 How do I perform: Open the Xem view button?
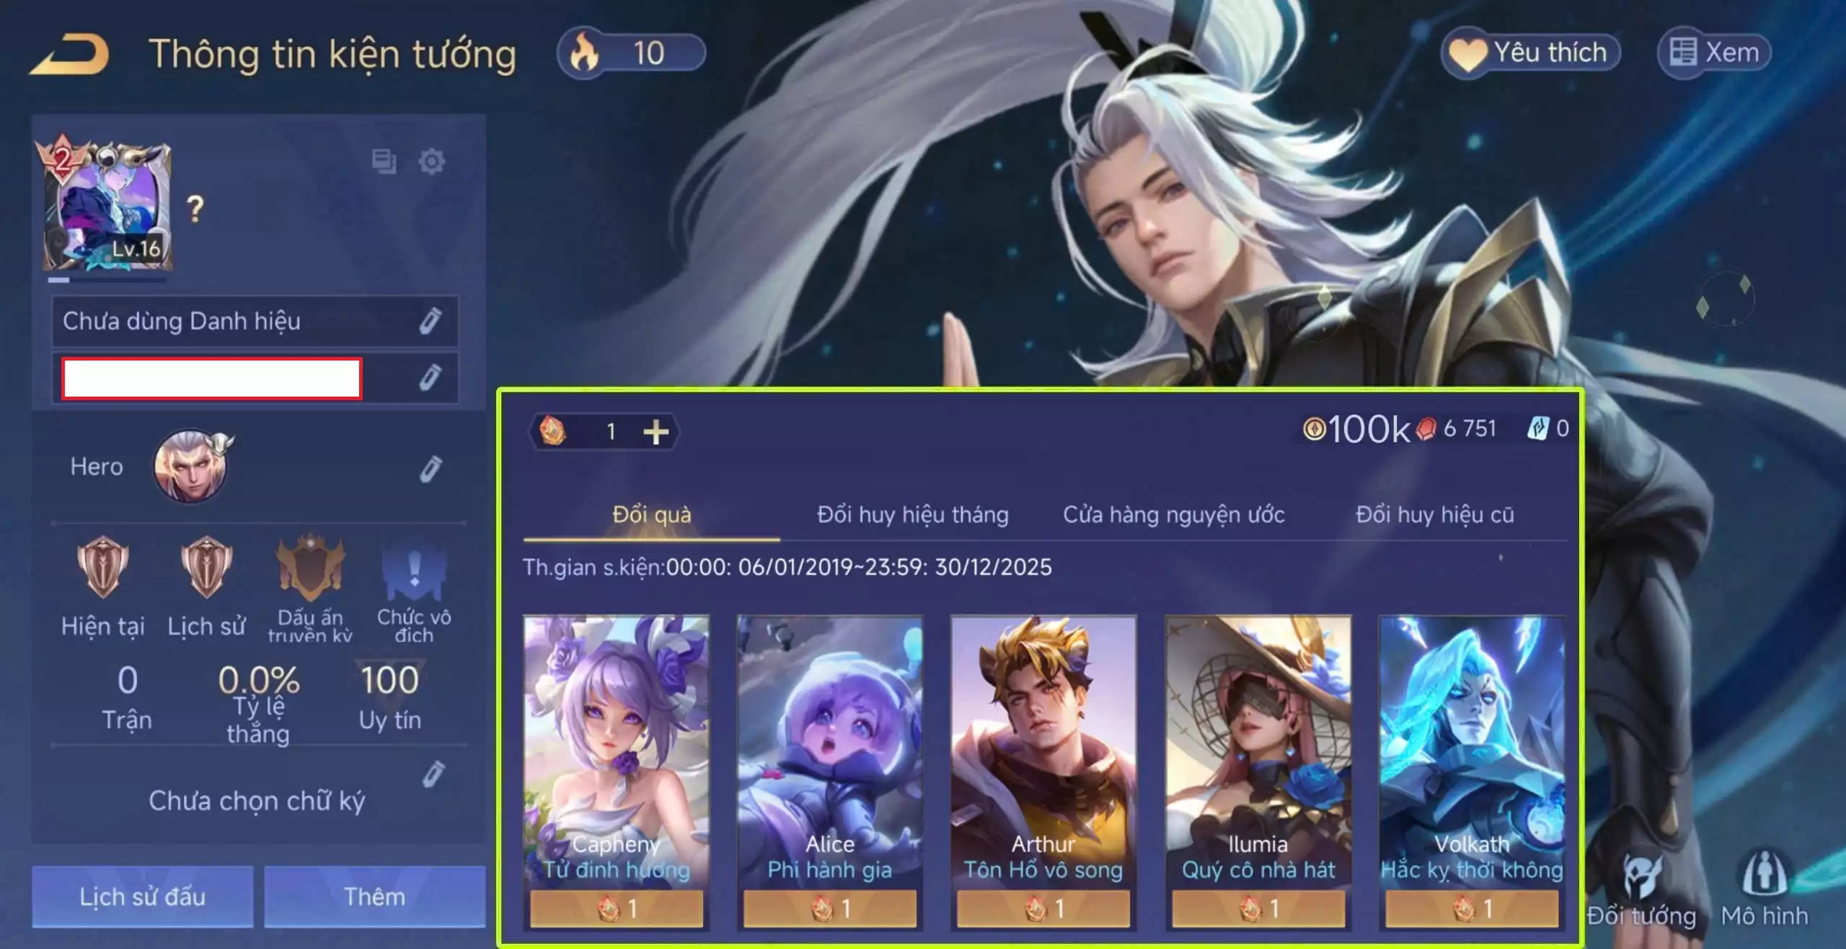pyautogui.click(x=1714, y=53)
